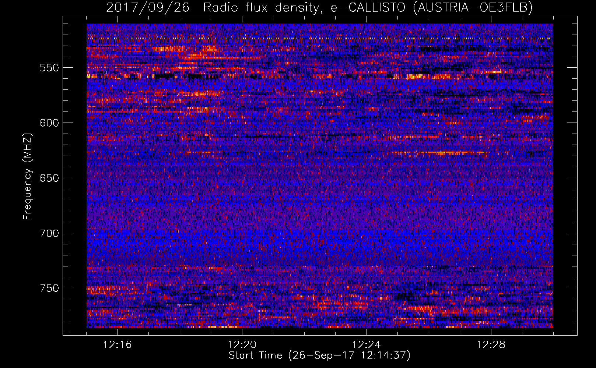Select the 700 frequency tick label
The height and width of the screenshot is (368, 596).
click(x=49, y=233)
